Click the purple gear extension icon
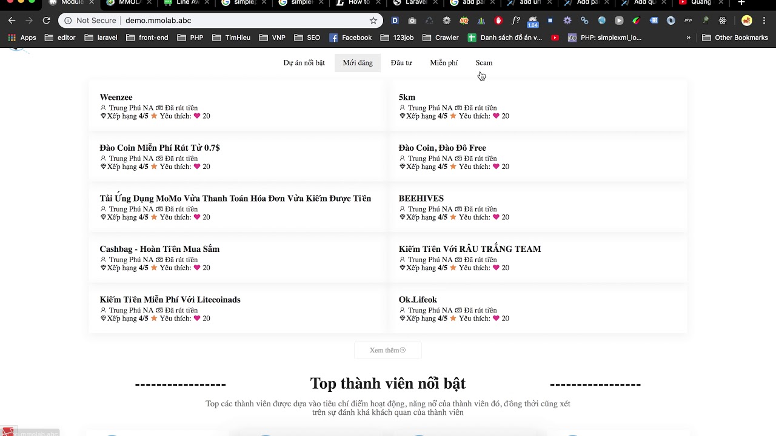The height and width of the screenshot is (436, 776). click(x=567, y=21)
